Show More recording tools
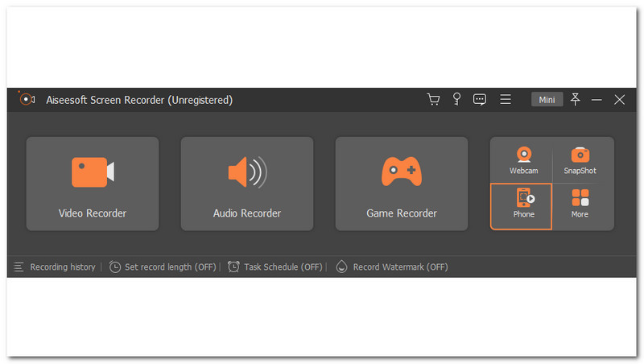Image resolution: width=644 pixels, height=364 pixels. [580, 204]
